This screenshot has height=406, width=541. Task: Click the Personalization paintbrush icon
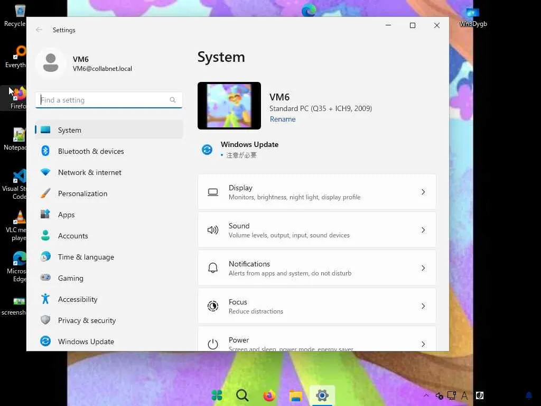pyautogui.click(x=45, y=193)
